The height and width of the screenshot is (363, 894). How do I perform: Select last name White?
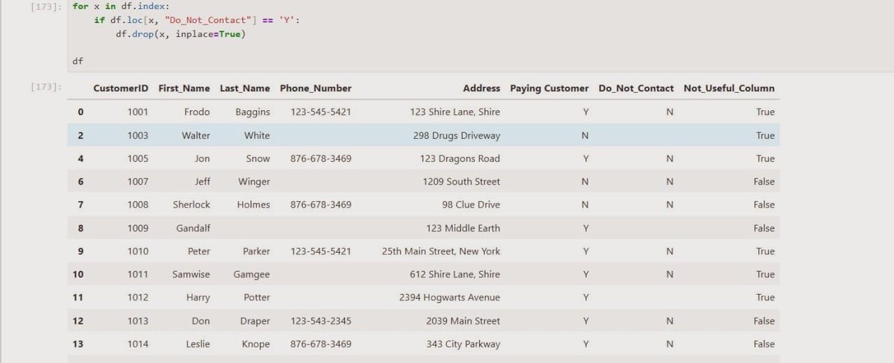[257, 135]
